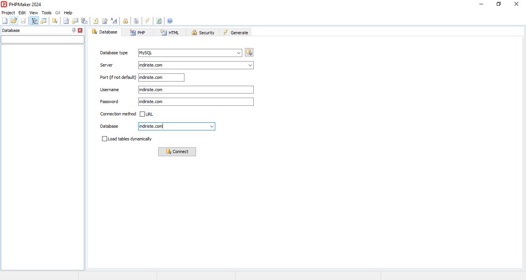Click the 'Port (if not default)' label
526x280 pixels.
coord(118,77)
